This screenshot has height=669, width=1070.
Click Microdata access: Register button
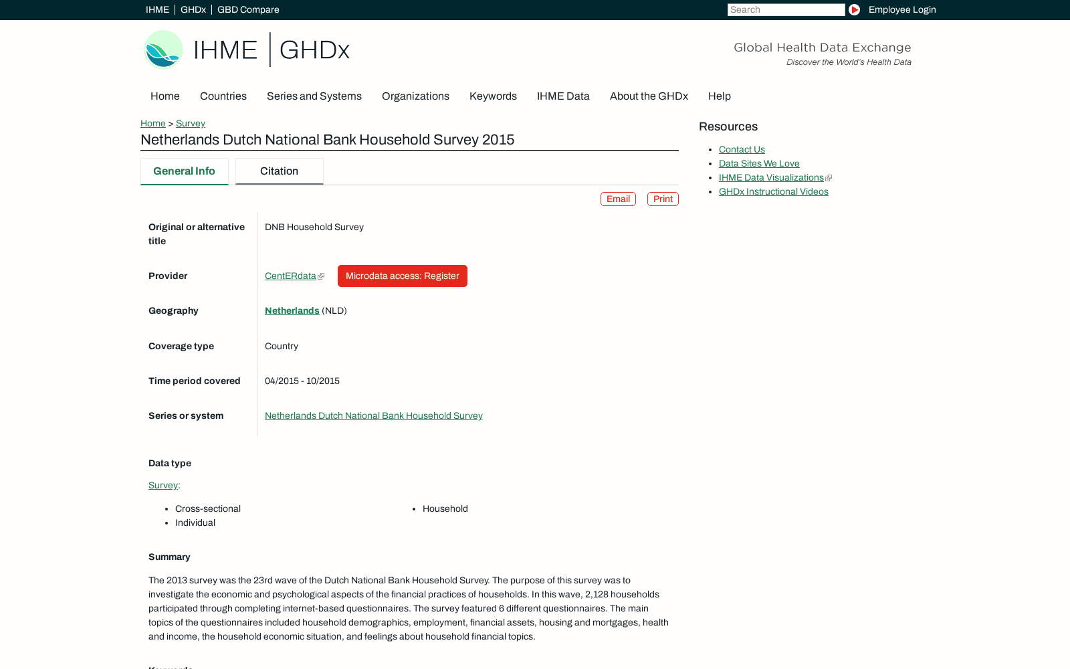(x=403, y=276)
